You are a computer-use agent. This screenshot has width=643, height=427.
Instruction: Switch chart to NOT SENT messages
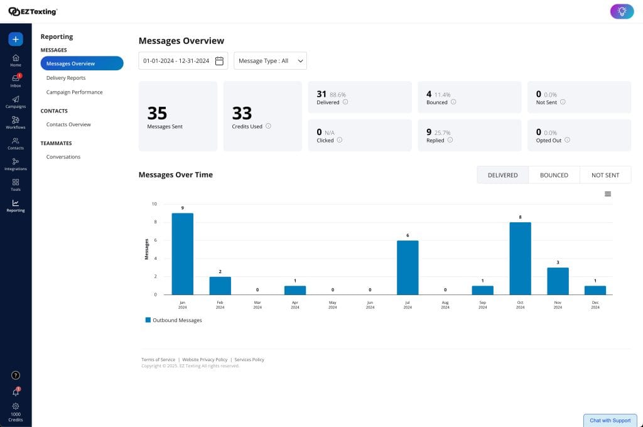(x=605, y=175)
